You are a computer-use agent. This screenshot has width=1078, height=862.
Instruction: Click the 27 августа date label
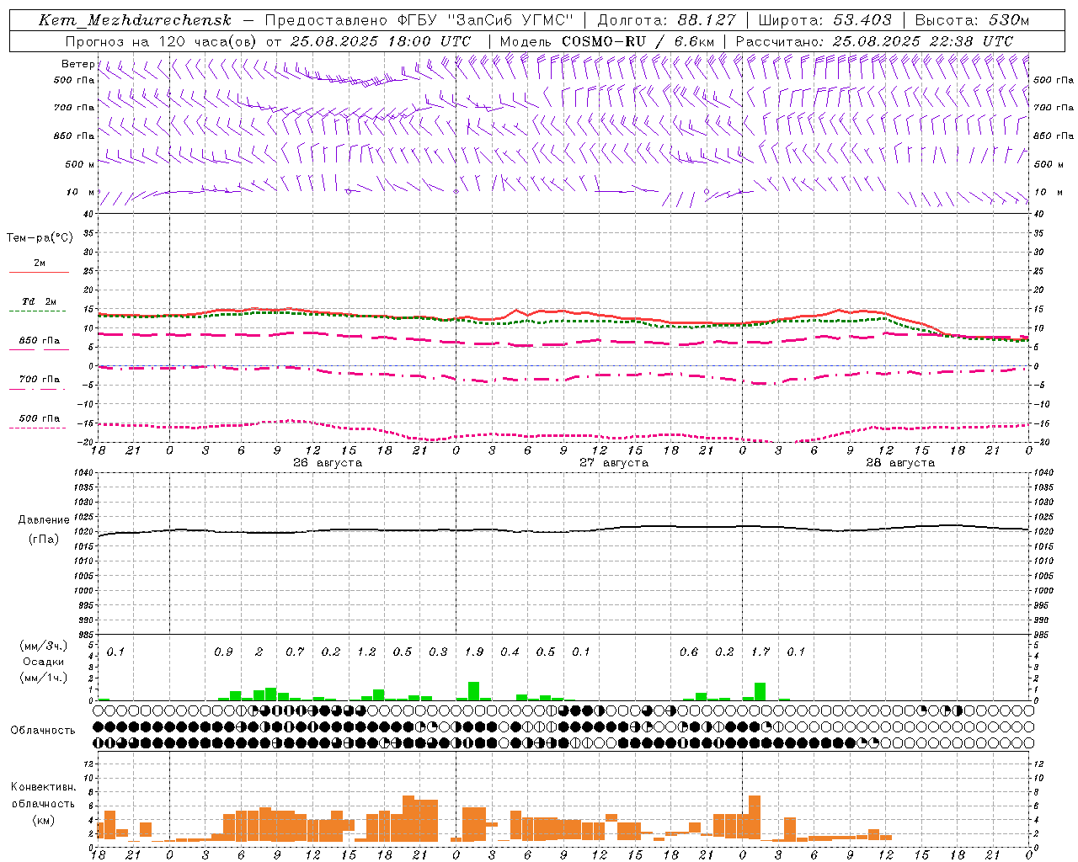coord(614,463)
